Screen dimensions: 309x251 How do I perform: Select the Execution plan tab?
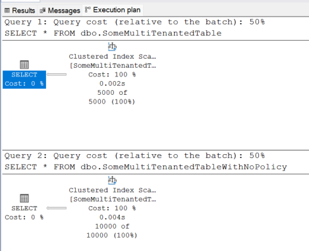point(113,10)
